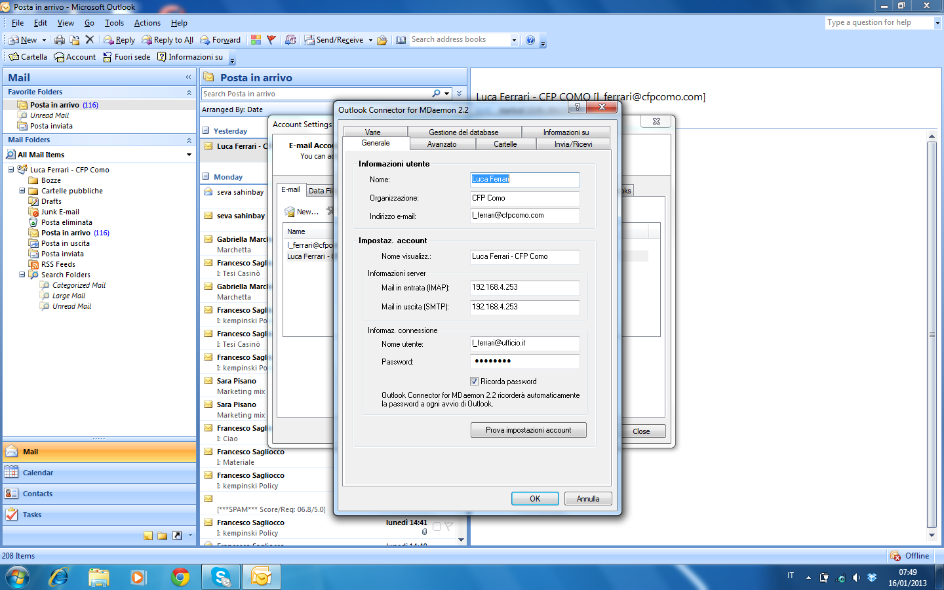Click the Dropbox tray icon
The height and width of the screenshot is (590, 944).
click(x=872, y=578)
